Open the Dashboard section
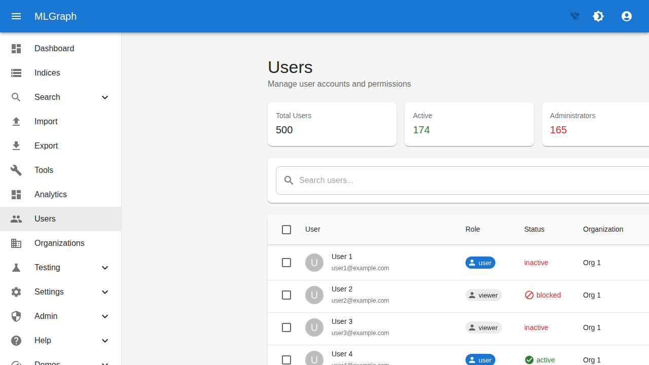Screen dimensions: 649x365 pyautogui.click(x=54, y=48)
